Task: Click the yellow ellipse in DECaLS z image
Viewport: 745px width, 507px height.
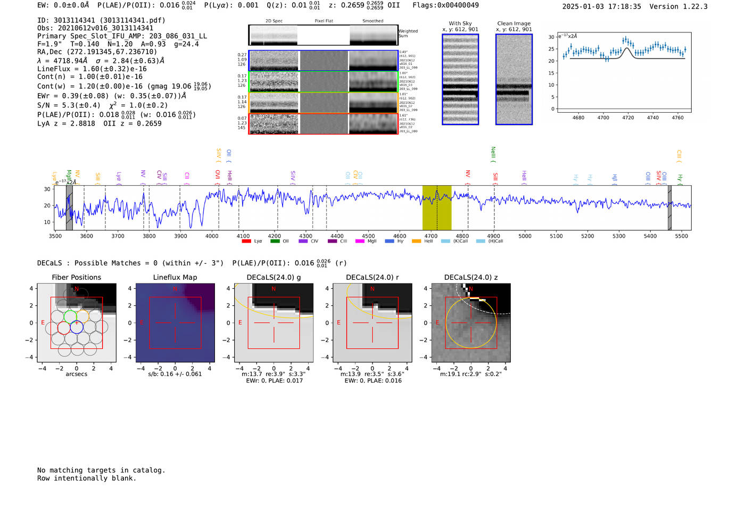Action: click(471, 323)
